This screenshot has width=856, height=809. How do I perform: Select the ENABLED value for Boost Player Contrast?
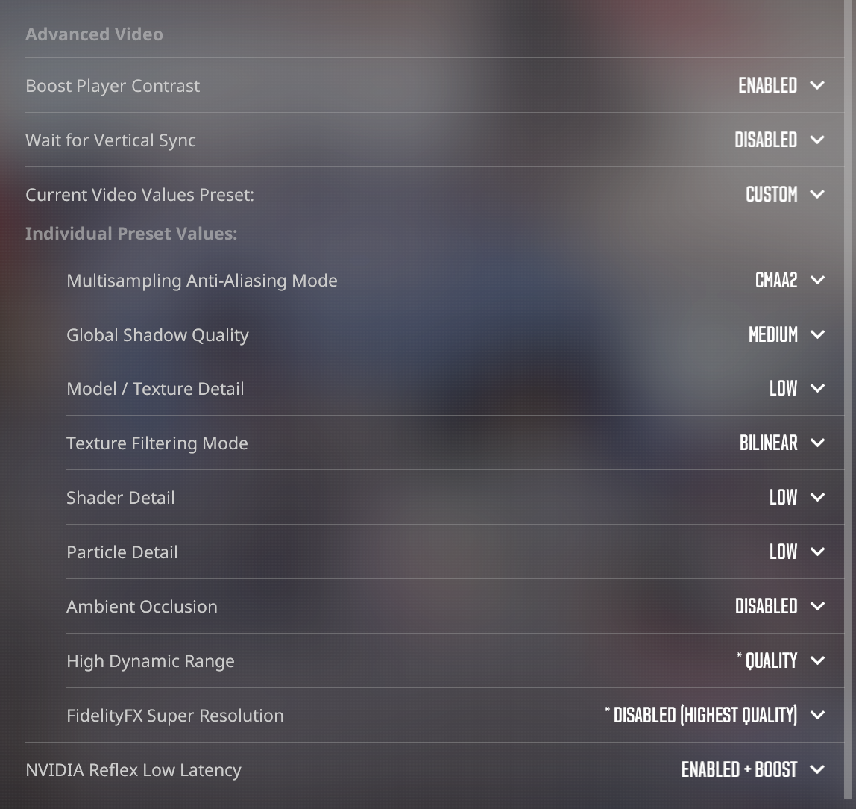coord(767,86)
